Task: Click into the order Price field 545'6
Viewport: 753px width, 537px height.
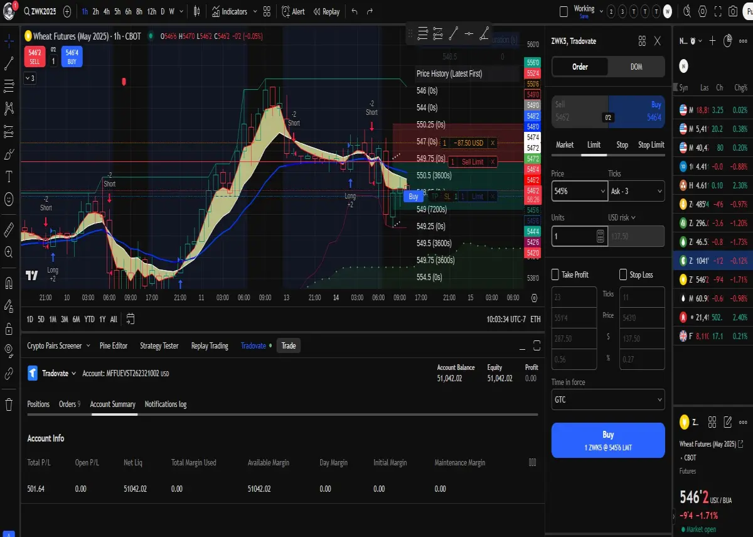Action: click(x=579, y=191)
